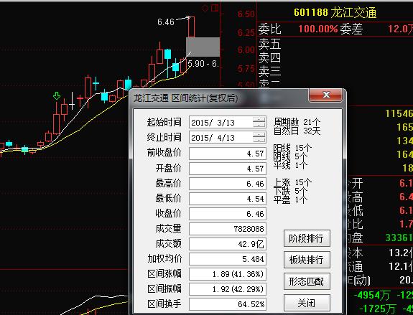
Task: Select the 加权均价 field showing 5.484
Action: pyautogui.click(x=228, y=259)
